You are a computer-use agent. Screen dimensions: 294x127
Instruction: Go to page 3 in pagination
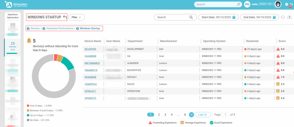(165, 115)
